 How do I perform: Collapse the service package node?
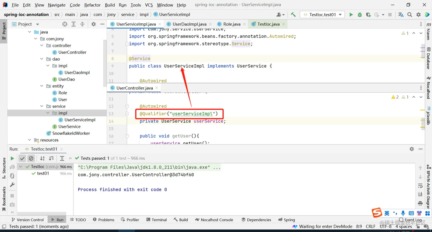point(42,107)
